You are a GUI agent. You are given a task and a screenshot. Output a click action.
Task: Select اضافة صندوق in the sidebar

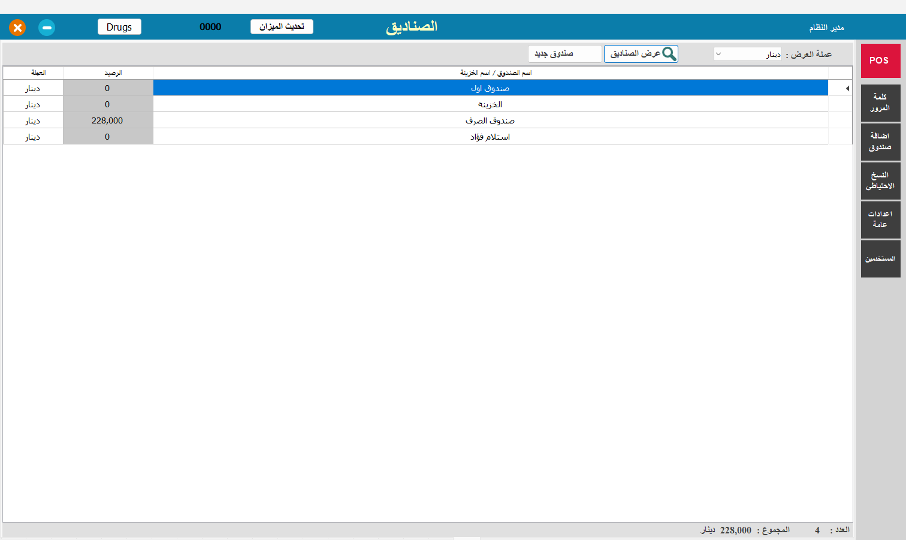coord(880,141)
